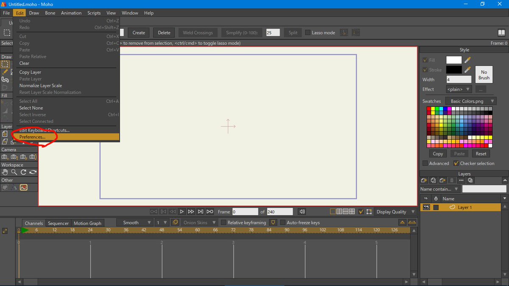Select the Rotate Workspace tool
Screen dimensions: 509x286
[23, 172]
